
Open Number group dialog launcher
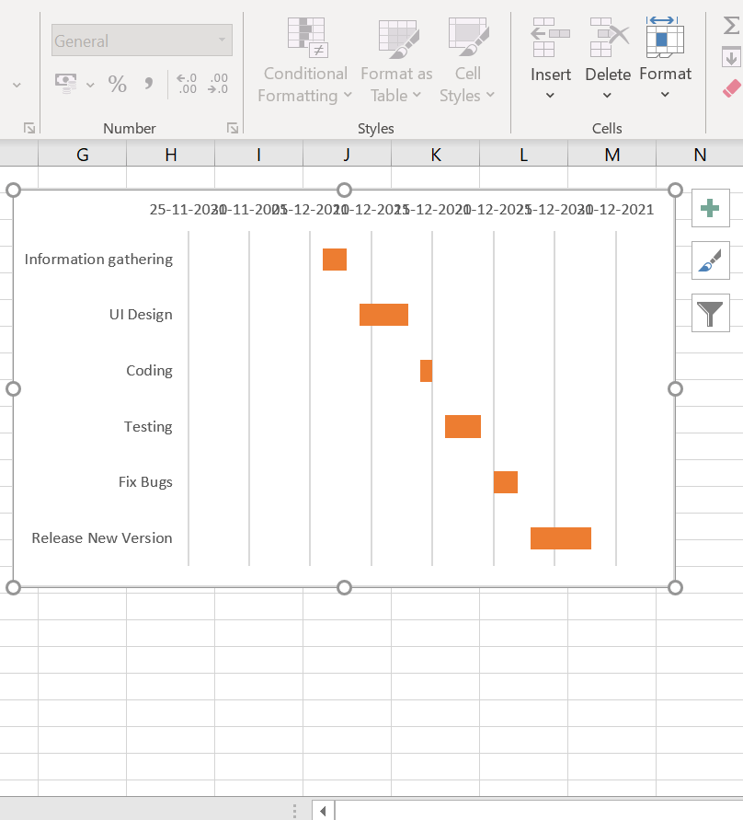[233, 128]
